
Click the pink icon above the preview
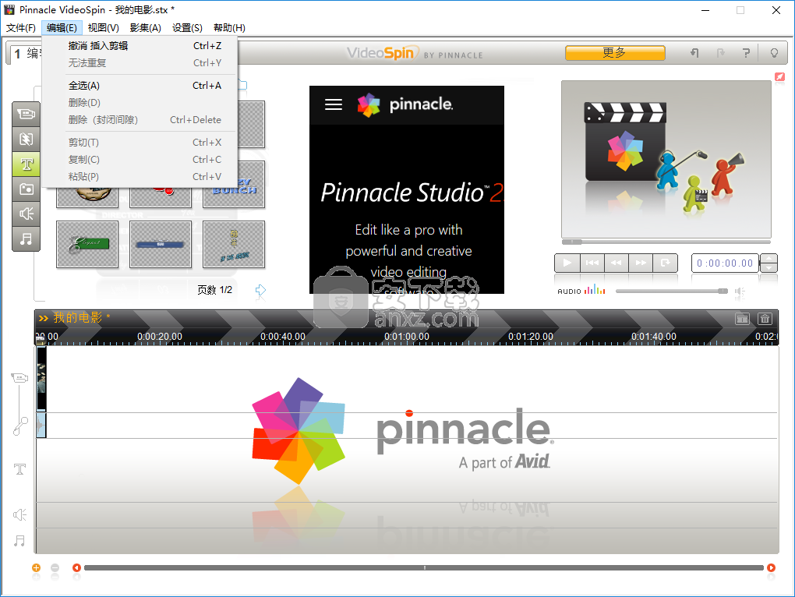(x=779, y=76)
